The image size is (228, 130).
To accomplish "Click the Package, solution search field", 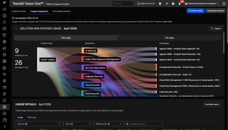I will (143, 124).
